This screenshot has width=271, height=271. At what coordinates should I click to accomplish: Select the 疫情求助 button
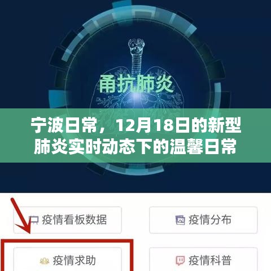(x=68, y=260)
